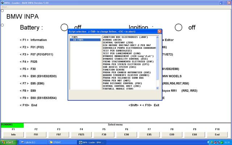Viewport: 232px width, 145px height.
Task: Choose JUNCTION BOX ELECTRONICS (JBBF) script
Action: 125,37
